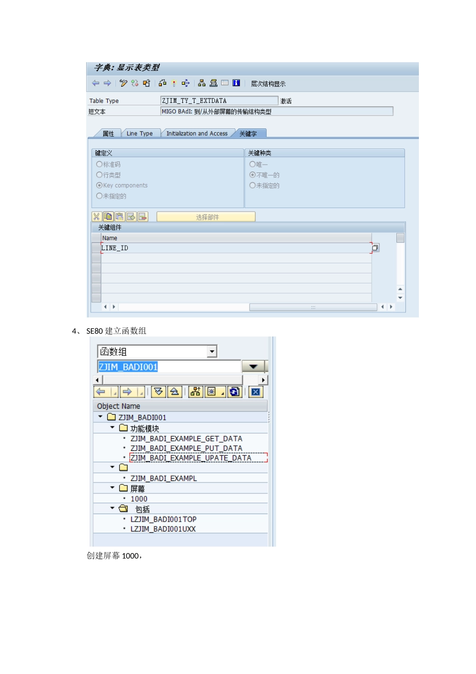Click the down arrow of table vertical scrollbar

click(400, 298)
